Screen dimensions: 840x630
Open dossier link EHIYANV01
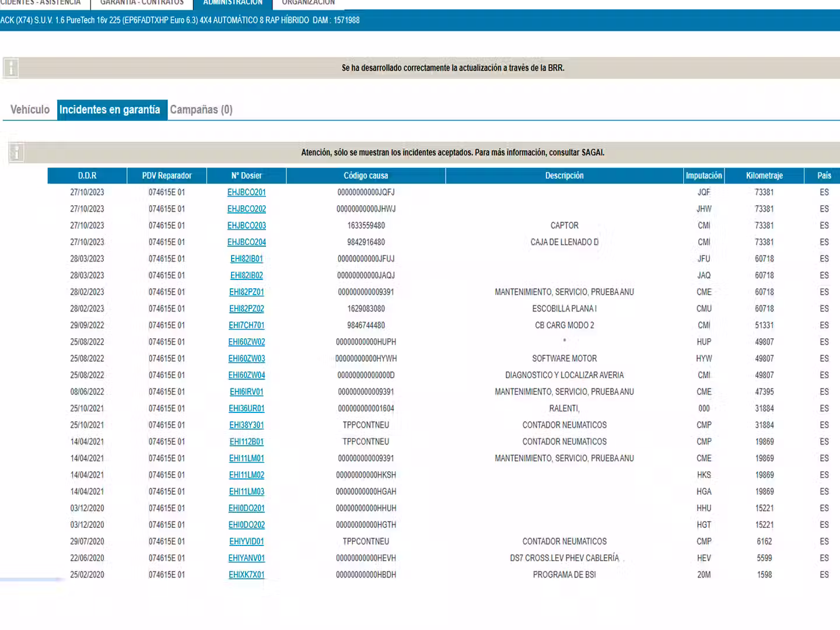247,558
